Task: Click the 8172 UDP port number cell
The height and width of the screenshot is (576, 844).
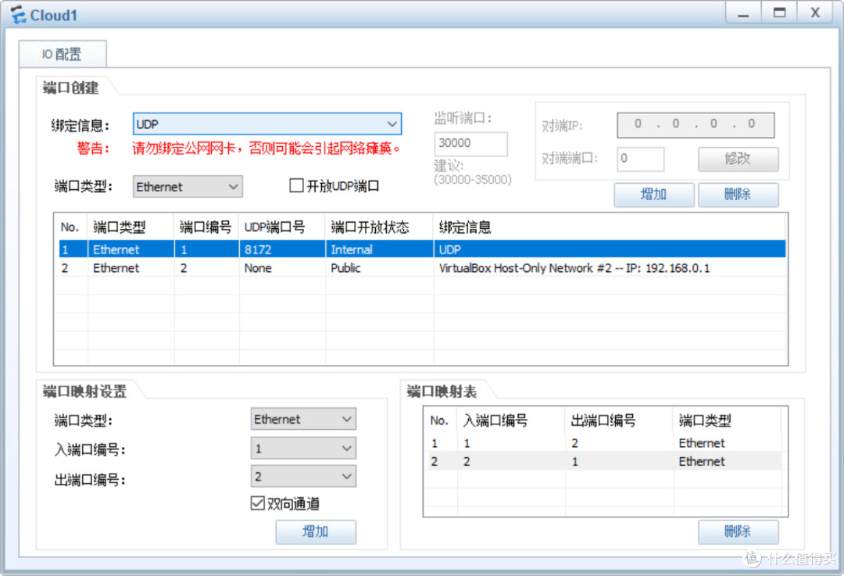Action: (x=281, y=249)
